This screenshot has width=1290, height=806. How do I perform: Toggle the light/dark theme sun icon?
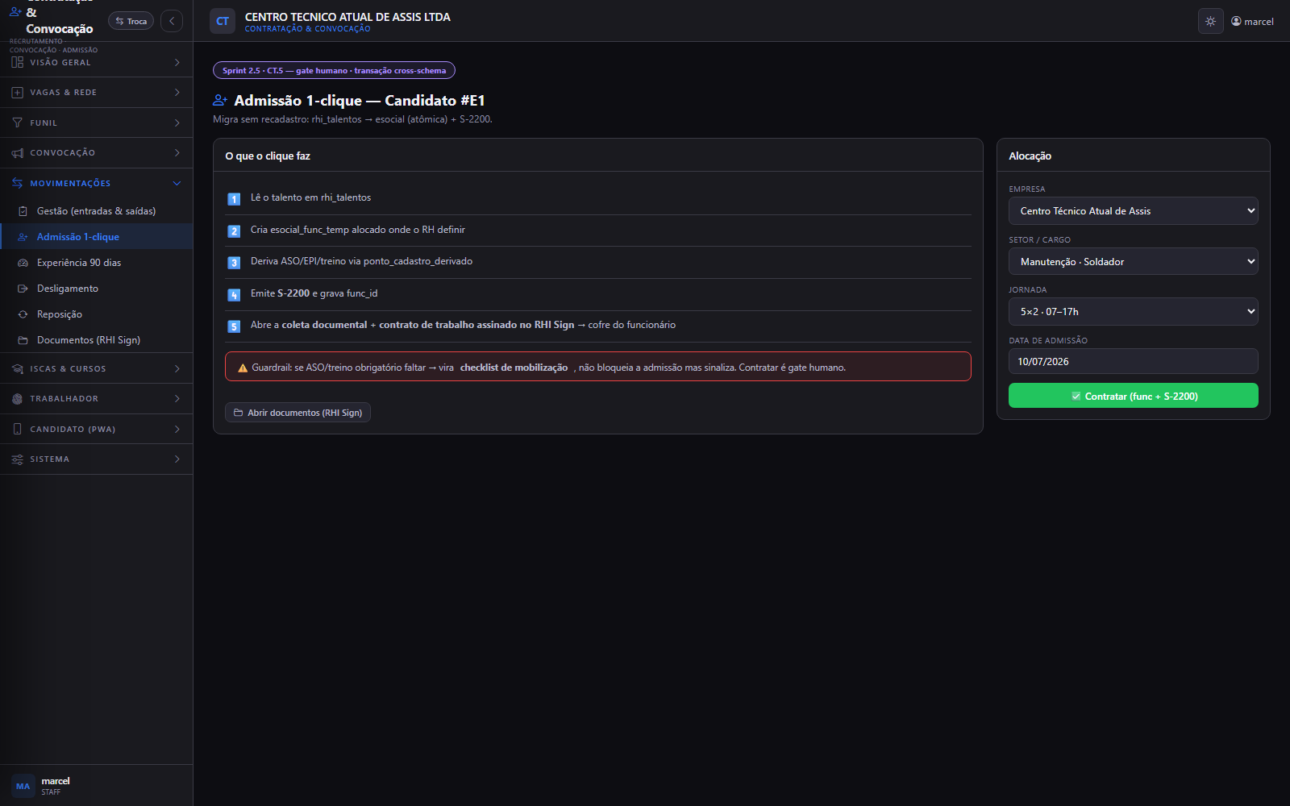coord(1210,22)
